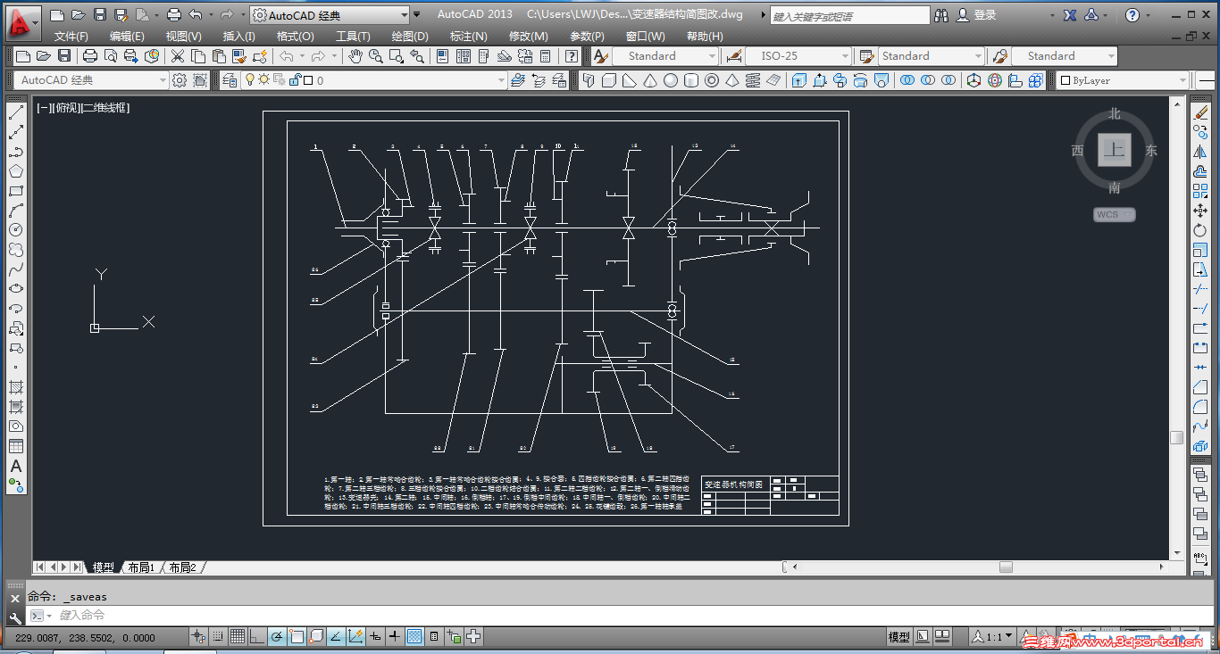Switch to the 布局1 layout tab
The image size is (1220, 654).
141,567
